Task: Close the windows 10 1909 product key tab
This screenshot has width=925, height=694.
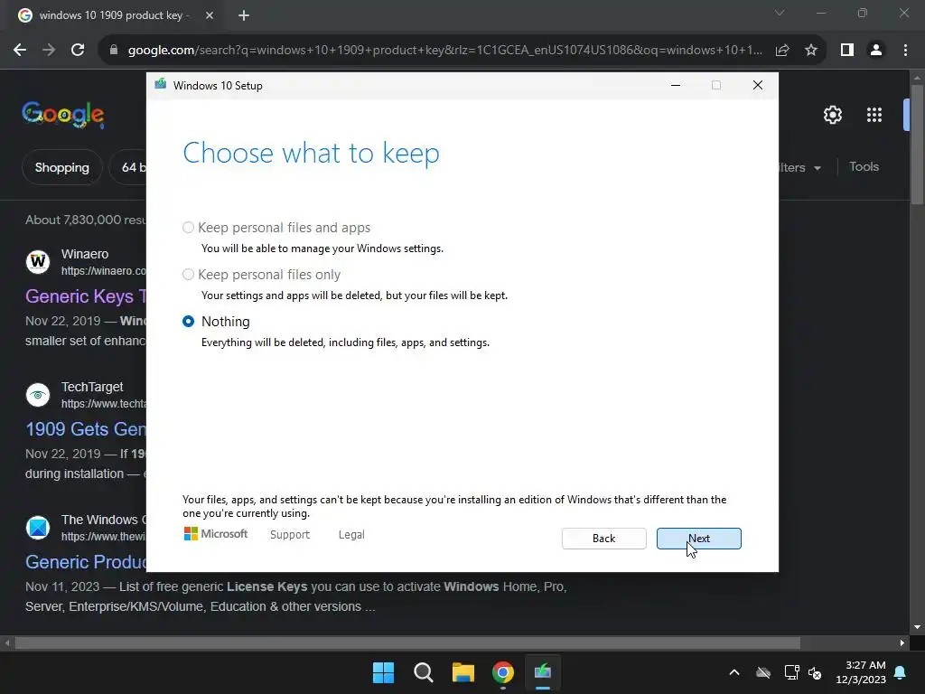Action: point(210,15)
